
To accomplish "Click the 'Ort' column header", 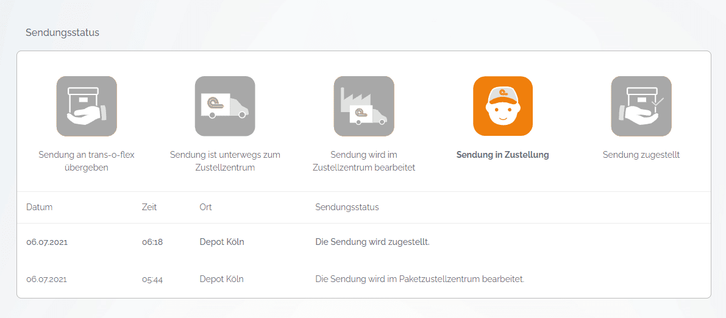I will click(205, 207).
